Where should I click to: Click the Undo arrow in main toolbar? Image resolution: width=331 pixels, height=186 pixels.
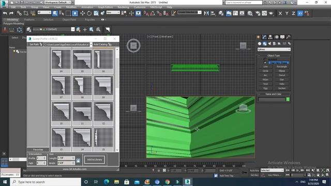(5, 13)
